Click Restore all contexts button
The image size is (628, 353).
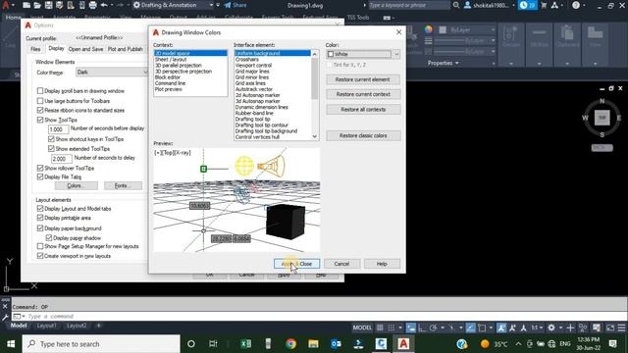[x=363, y=110]
